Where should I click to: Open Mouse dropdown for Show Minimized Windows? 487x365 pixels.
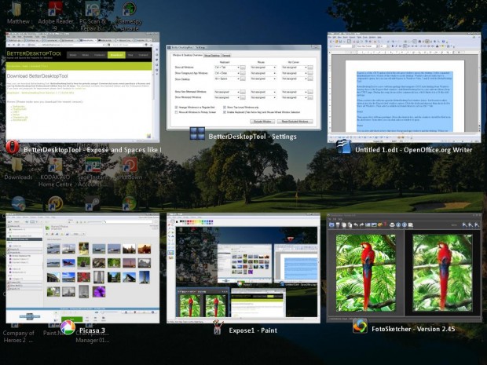point(263,97)
